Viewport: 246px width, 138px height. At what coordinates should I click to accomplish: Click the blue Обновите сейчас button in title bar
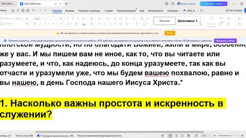click(214, 4)
